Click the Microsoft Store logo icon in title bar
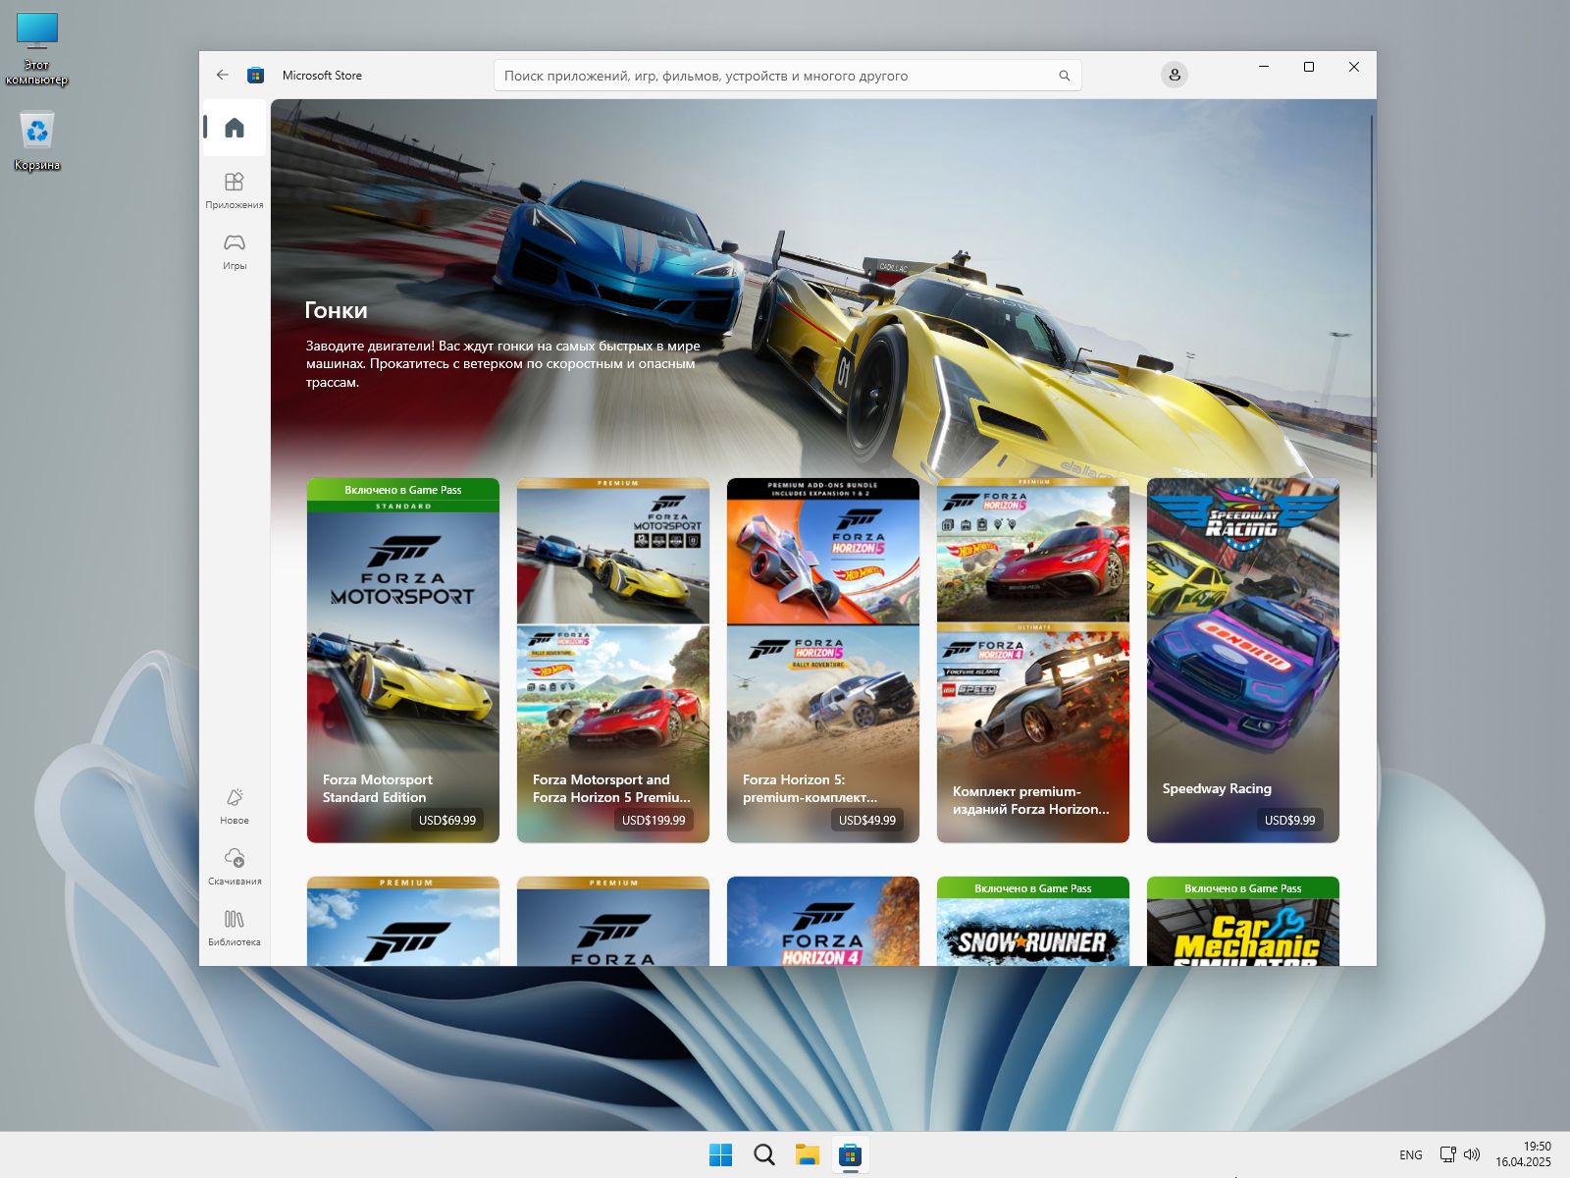 255,76
